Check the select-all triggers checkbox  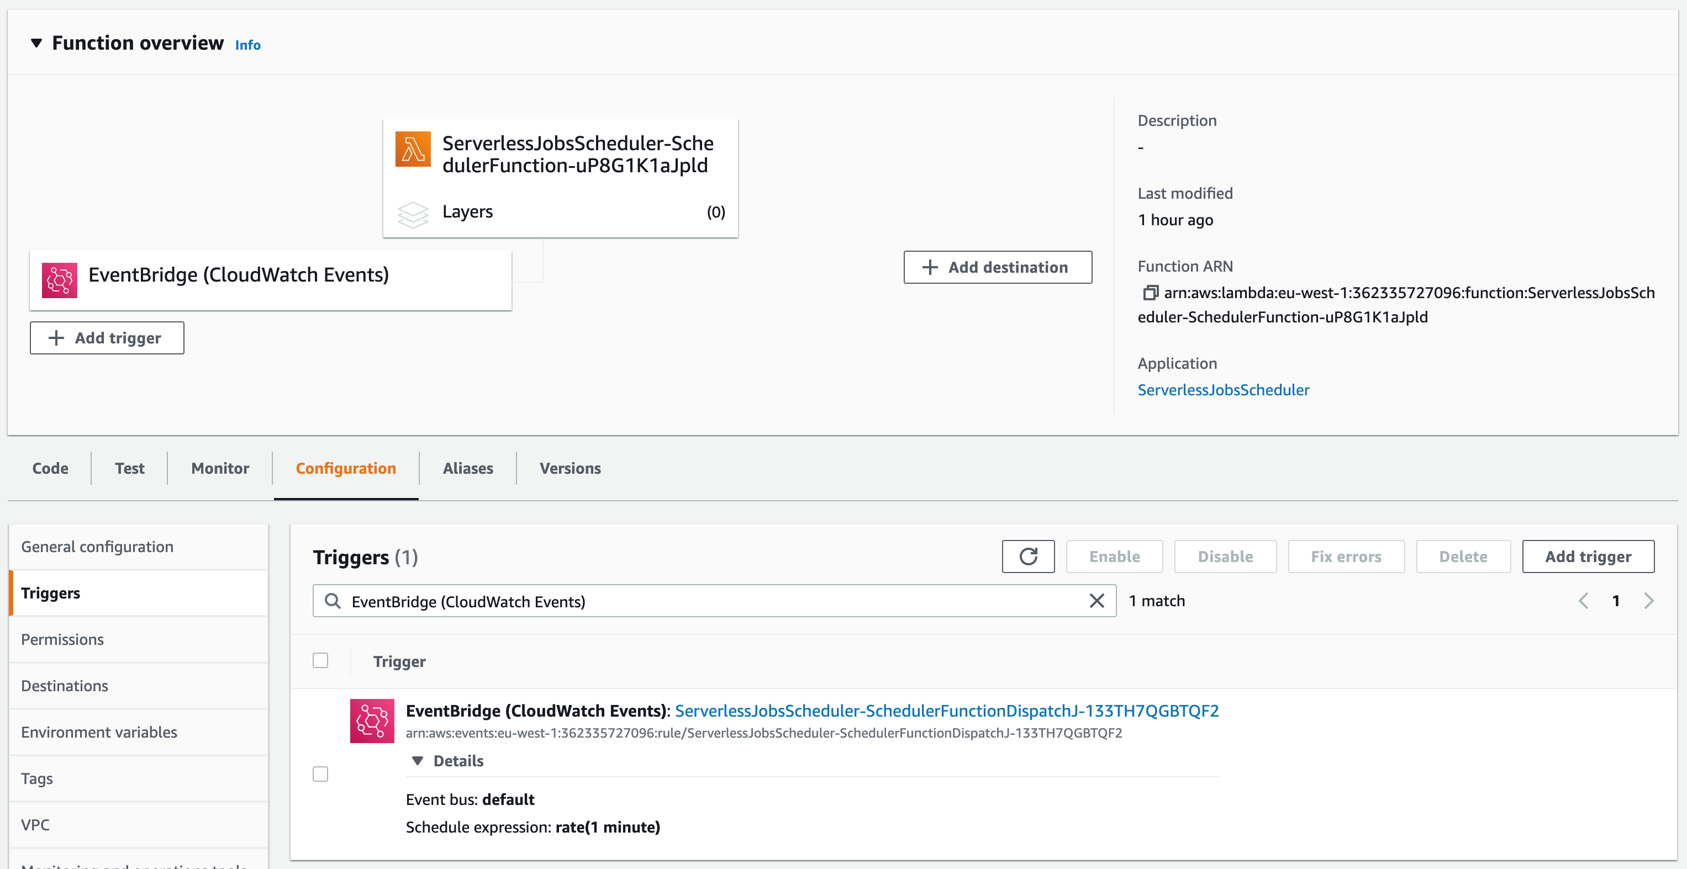coord(320,660)
